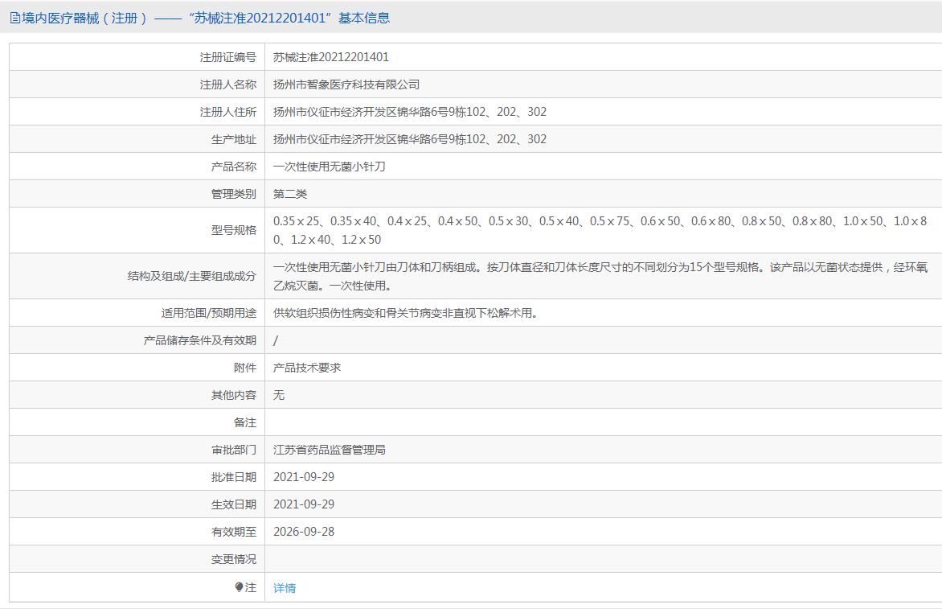Screen dimensions: 942x609
Task: Click the 变更情况 label
Action: click(x=234, y=559)
